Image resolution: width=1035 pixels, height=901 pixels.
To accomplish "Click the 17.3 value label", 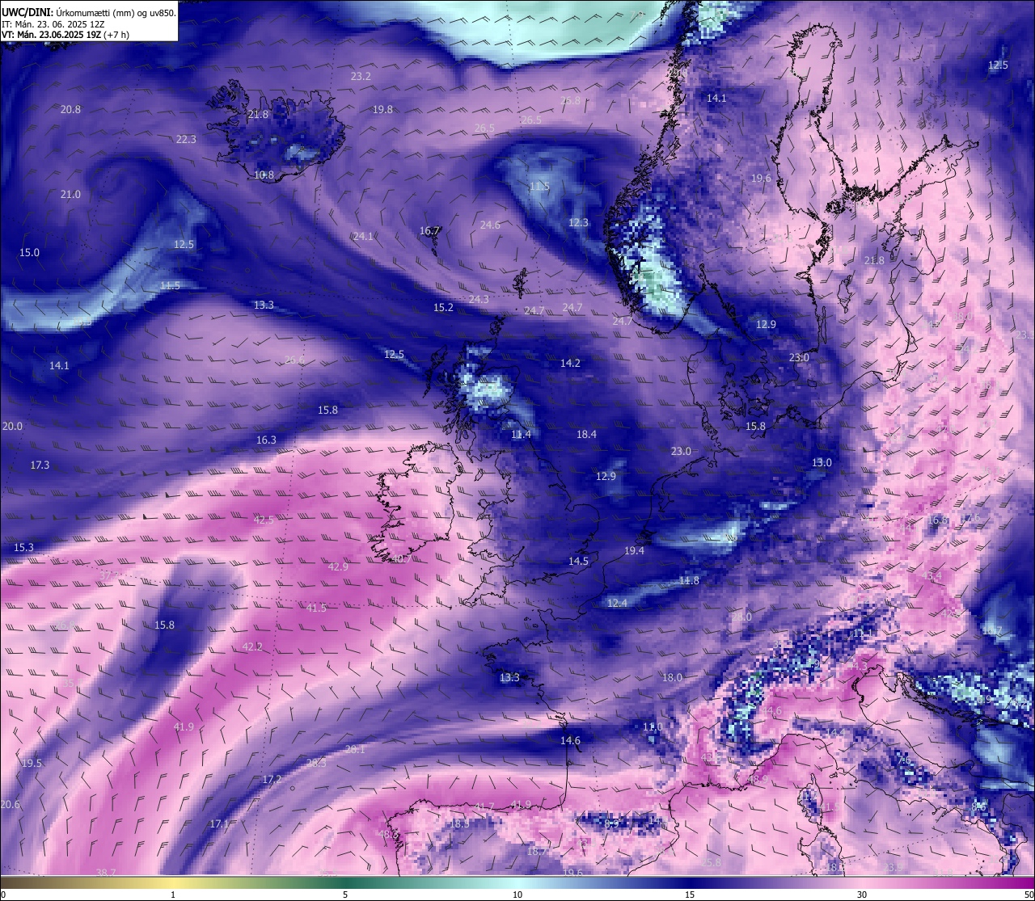I will (x=40, y=465).
